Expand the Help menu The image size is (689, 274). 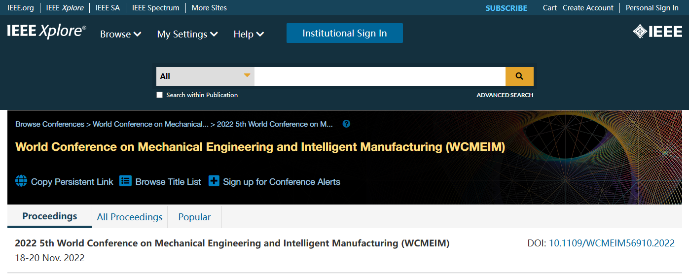tap(249, 34)
